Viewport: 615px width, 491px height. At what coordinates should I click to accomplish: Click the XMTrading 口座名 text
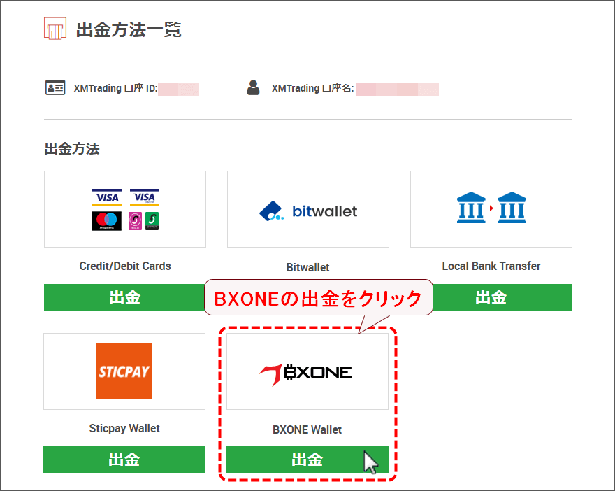point(313,88)
